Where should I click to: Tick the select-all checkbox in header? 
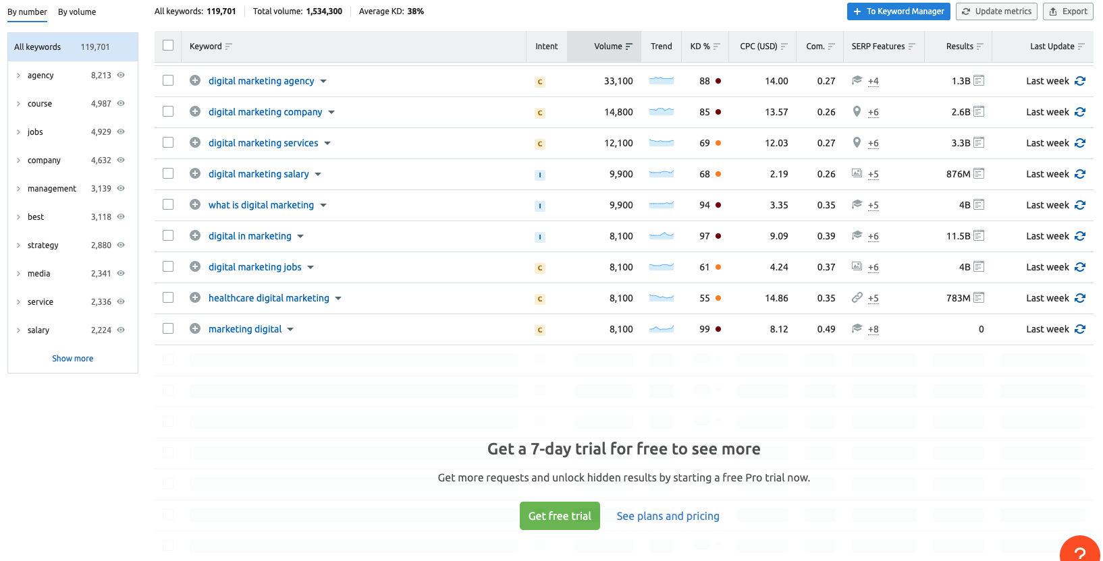[168, 45]
